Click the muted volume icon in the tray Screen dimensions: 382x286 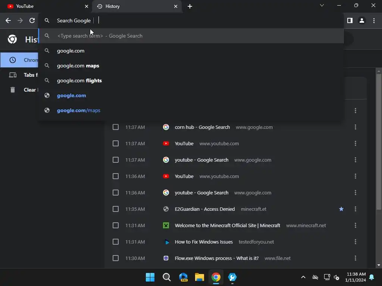coord(336,277)
